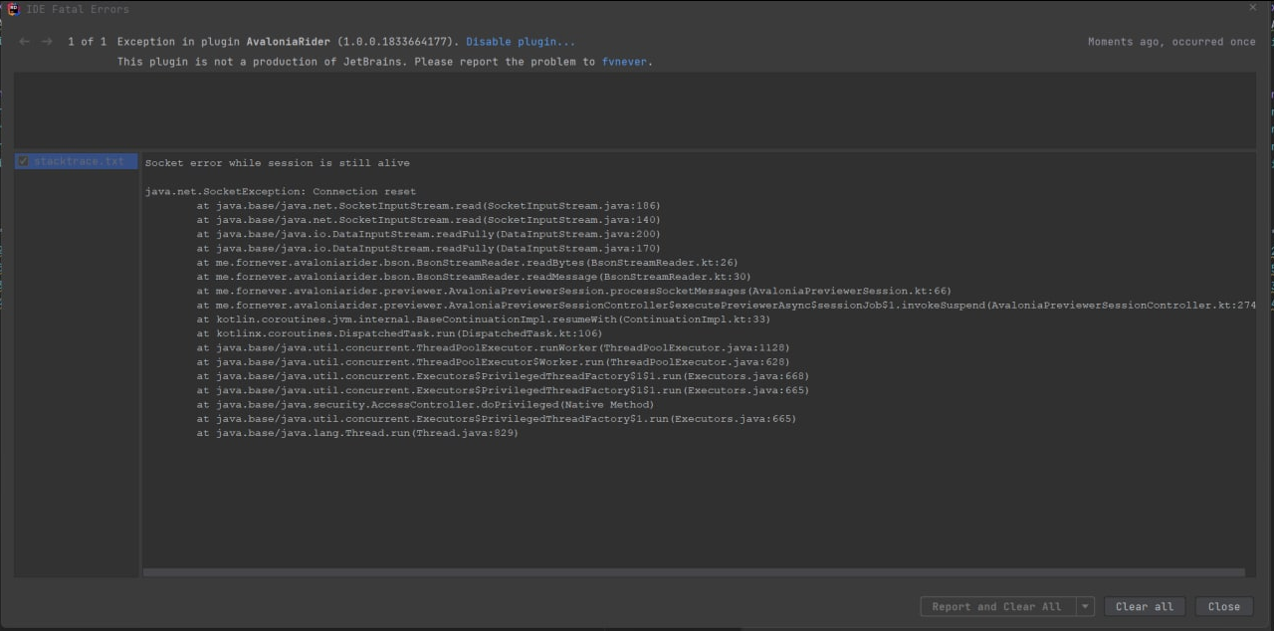Click the IDE Fatal Errors app icon
This screenshot has height=631, width=1274.
click(x=14, y=9)
